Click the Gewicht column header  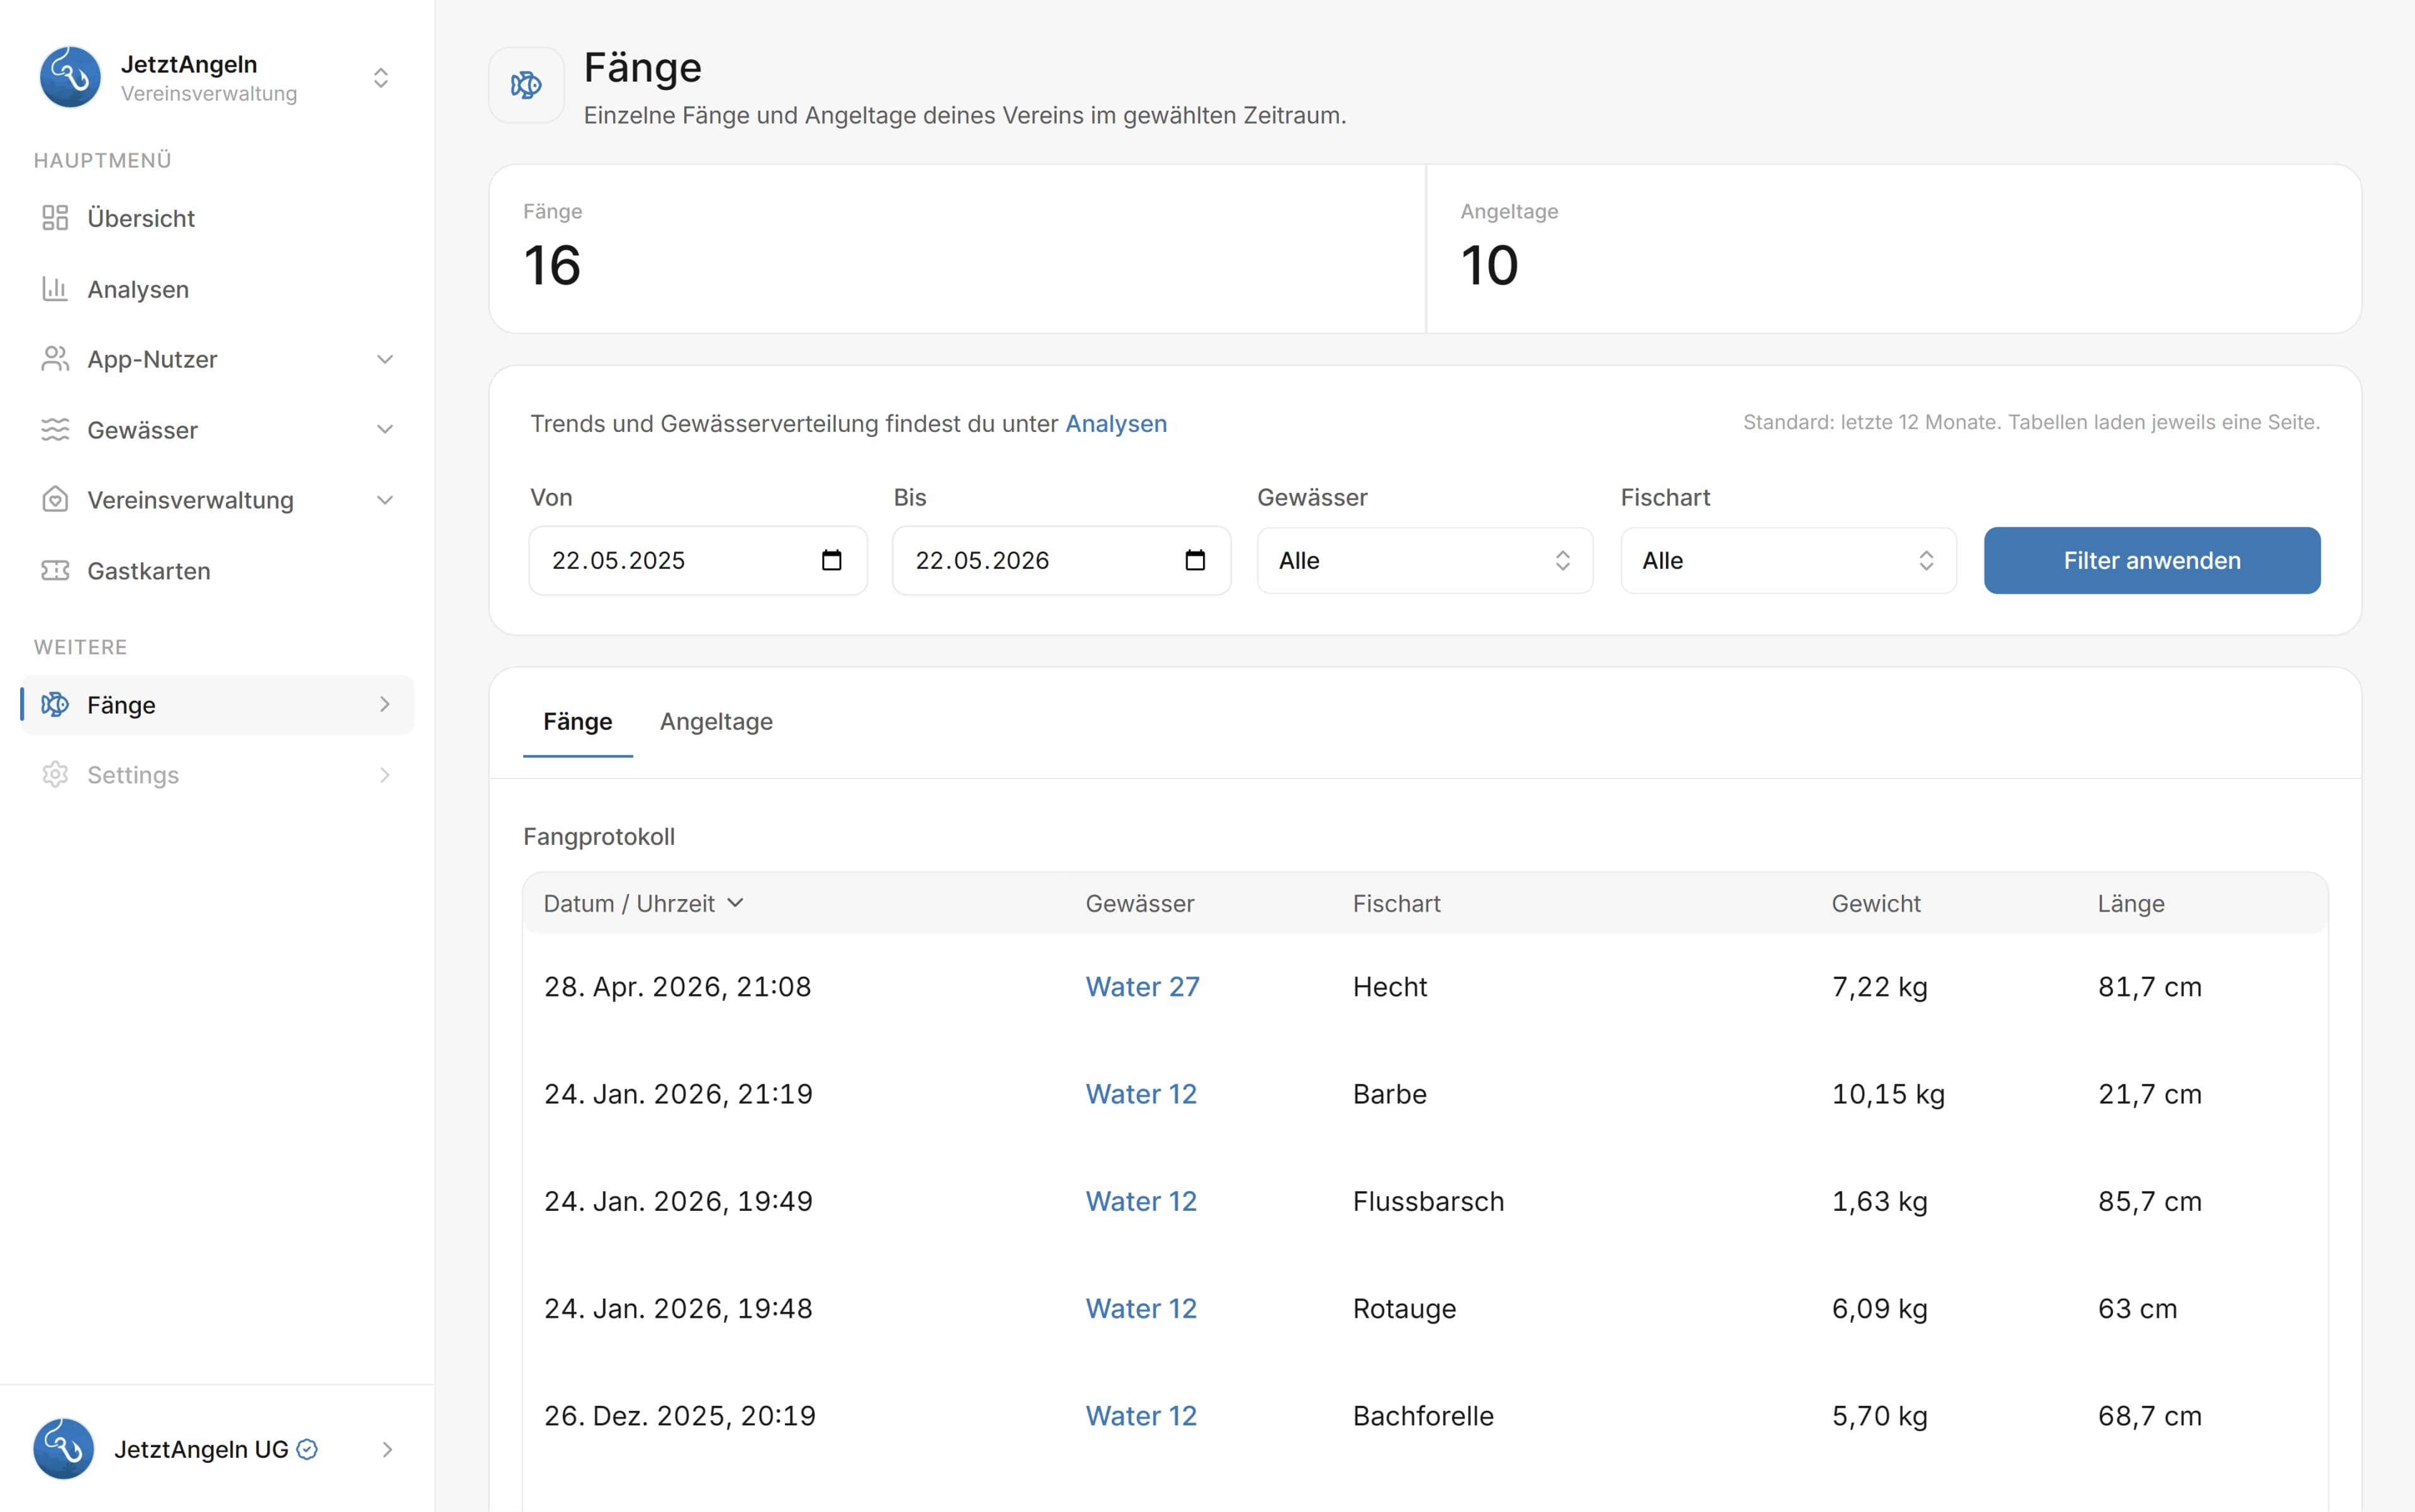1876,904
